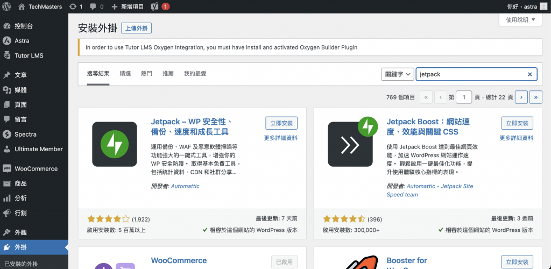Click the astra user avatar
This screenshot has width=551, height=269.
pyautogui.click(x=543, y=6)
